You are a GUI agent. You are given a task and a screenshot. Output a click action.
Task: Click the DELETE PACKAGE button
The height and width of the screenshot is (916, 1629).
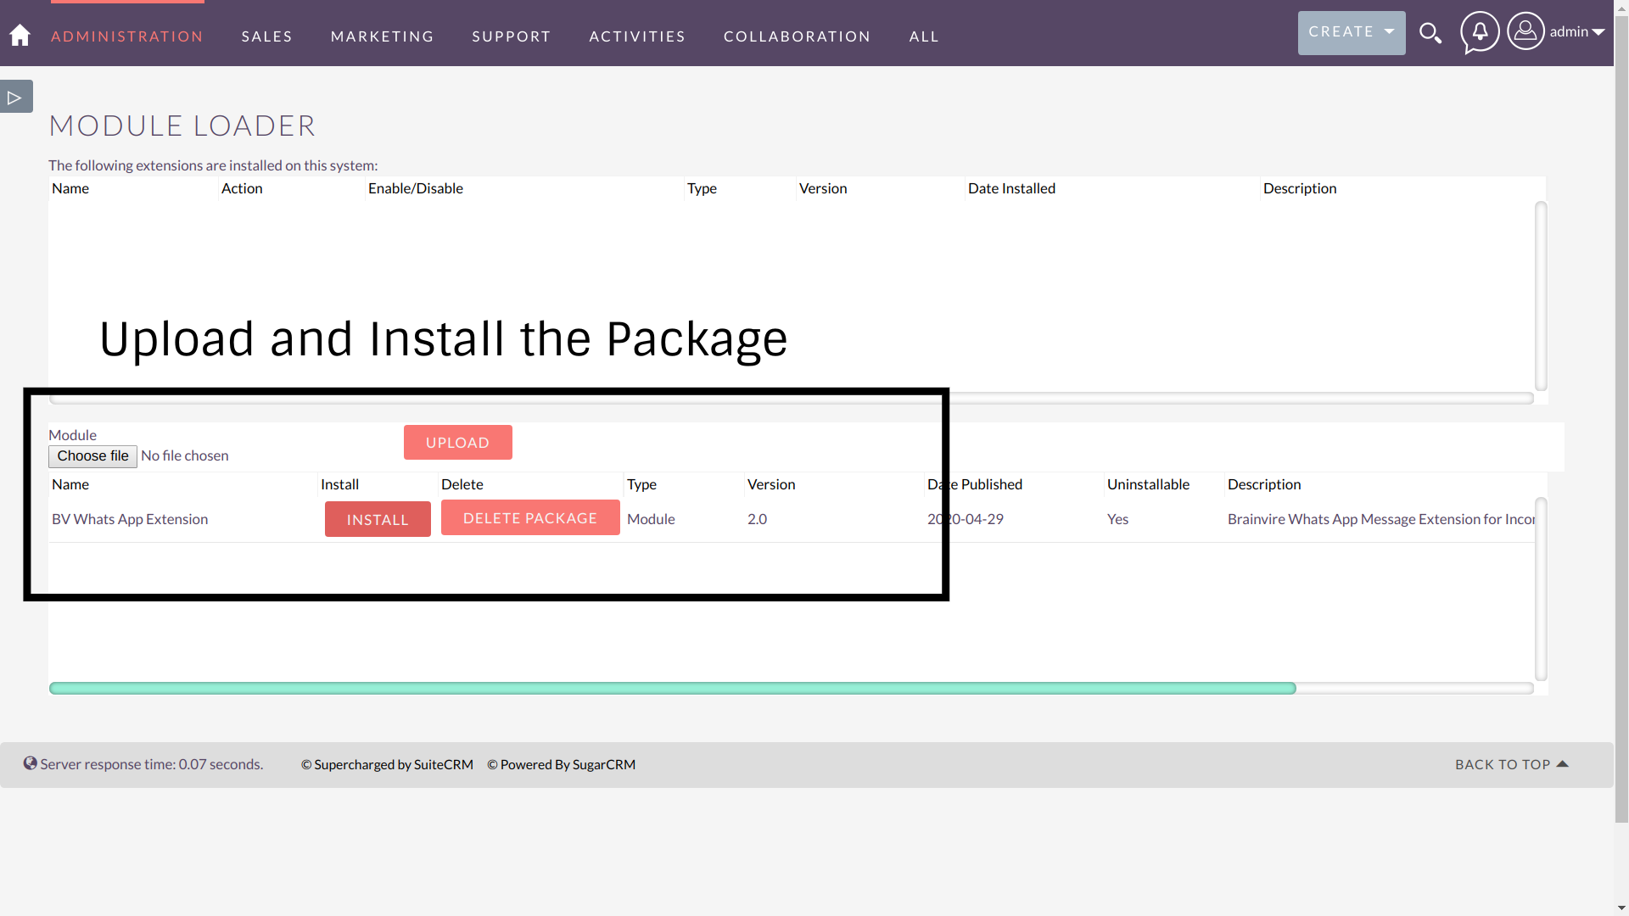(x=530, y=517)
